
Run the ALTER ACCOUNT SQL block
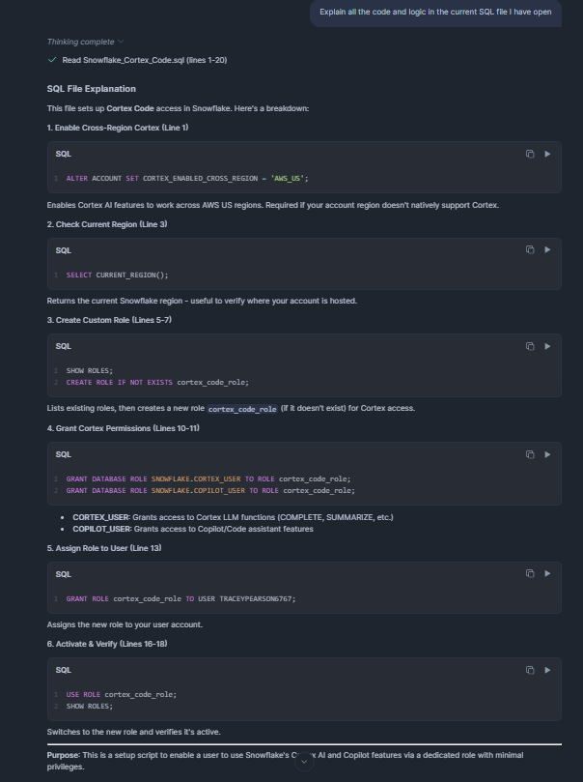[x=546, y=153]
